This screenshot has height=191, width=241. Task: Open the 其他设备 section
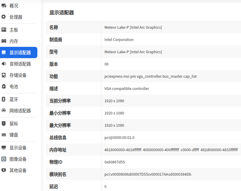coord(19,170)
